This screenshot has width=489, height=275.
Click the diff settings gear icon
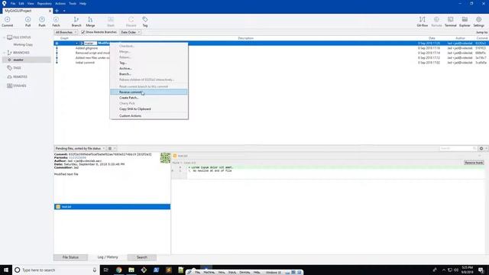coord(481,148)
